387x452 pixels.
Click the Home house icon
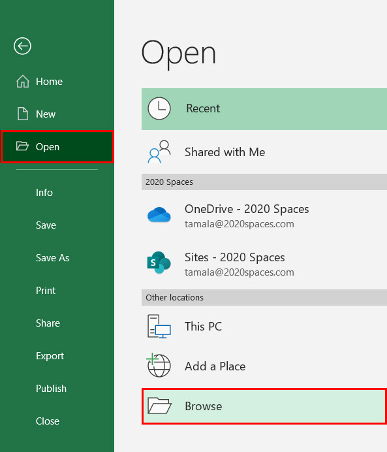[22, 81]
